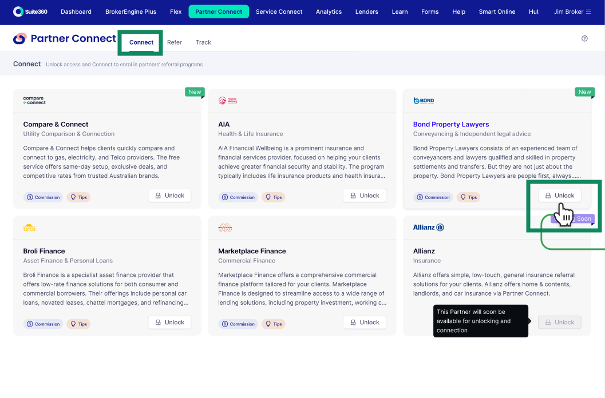Screen dimensions: 605x398
Task: Click Commission badge on Marketplace Finance
Action: [x=238, y=324]
